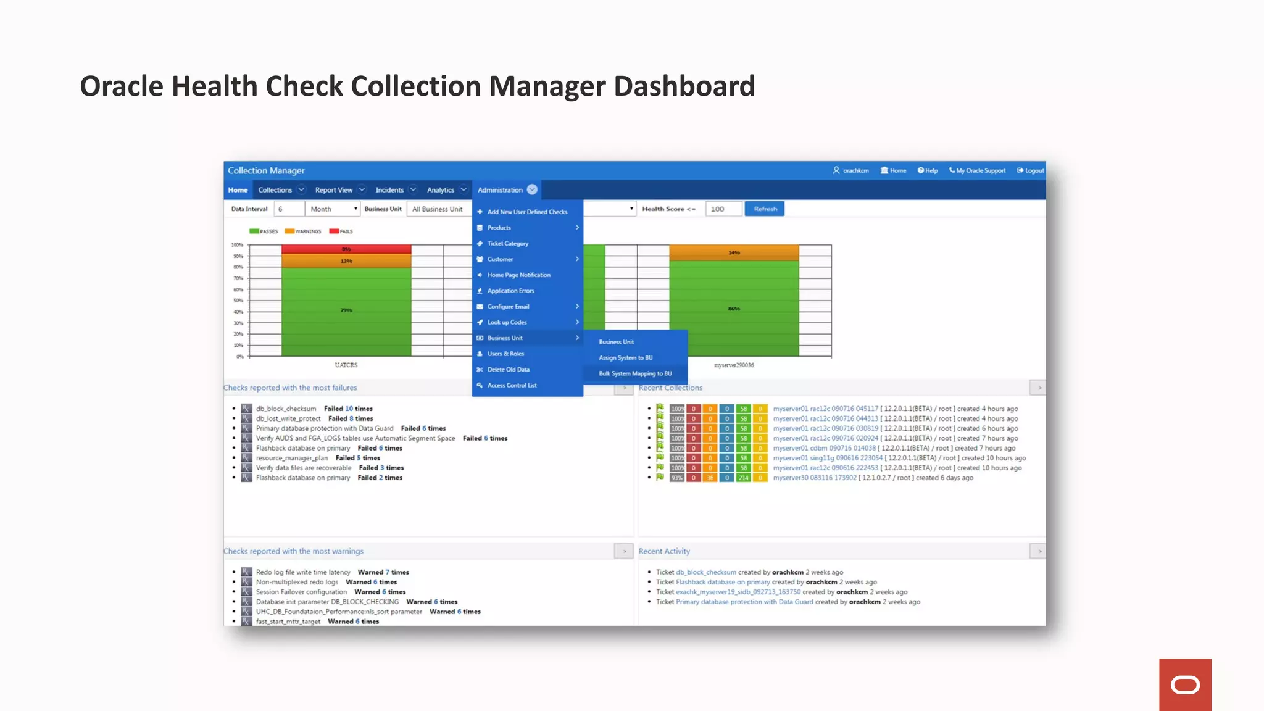The image size is (1264, 711).
Task: Open the Analytics tab
Action: pyautogui.click(x=441, y=189)
